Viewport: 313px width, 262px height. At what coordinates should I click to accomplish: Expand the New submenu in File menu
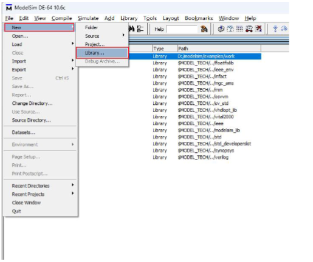tap(40, 27)
